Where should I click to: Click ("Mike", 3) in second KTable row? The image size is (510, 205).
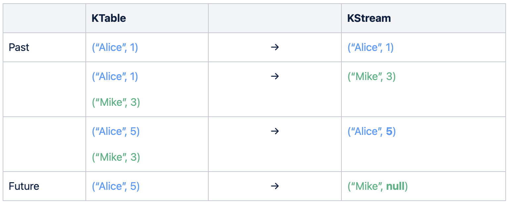tap(116, 102)
